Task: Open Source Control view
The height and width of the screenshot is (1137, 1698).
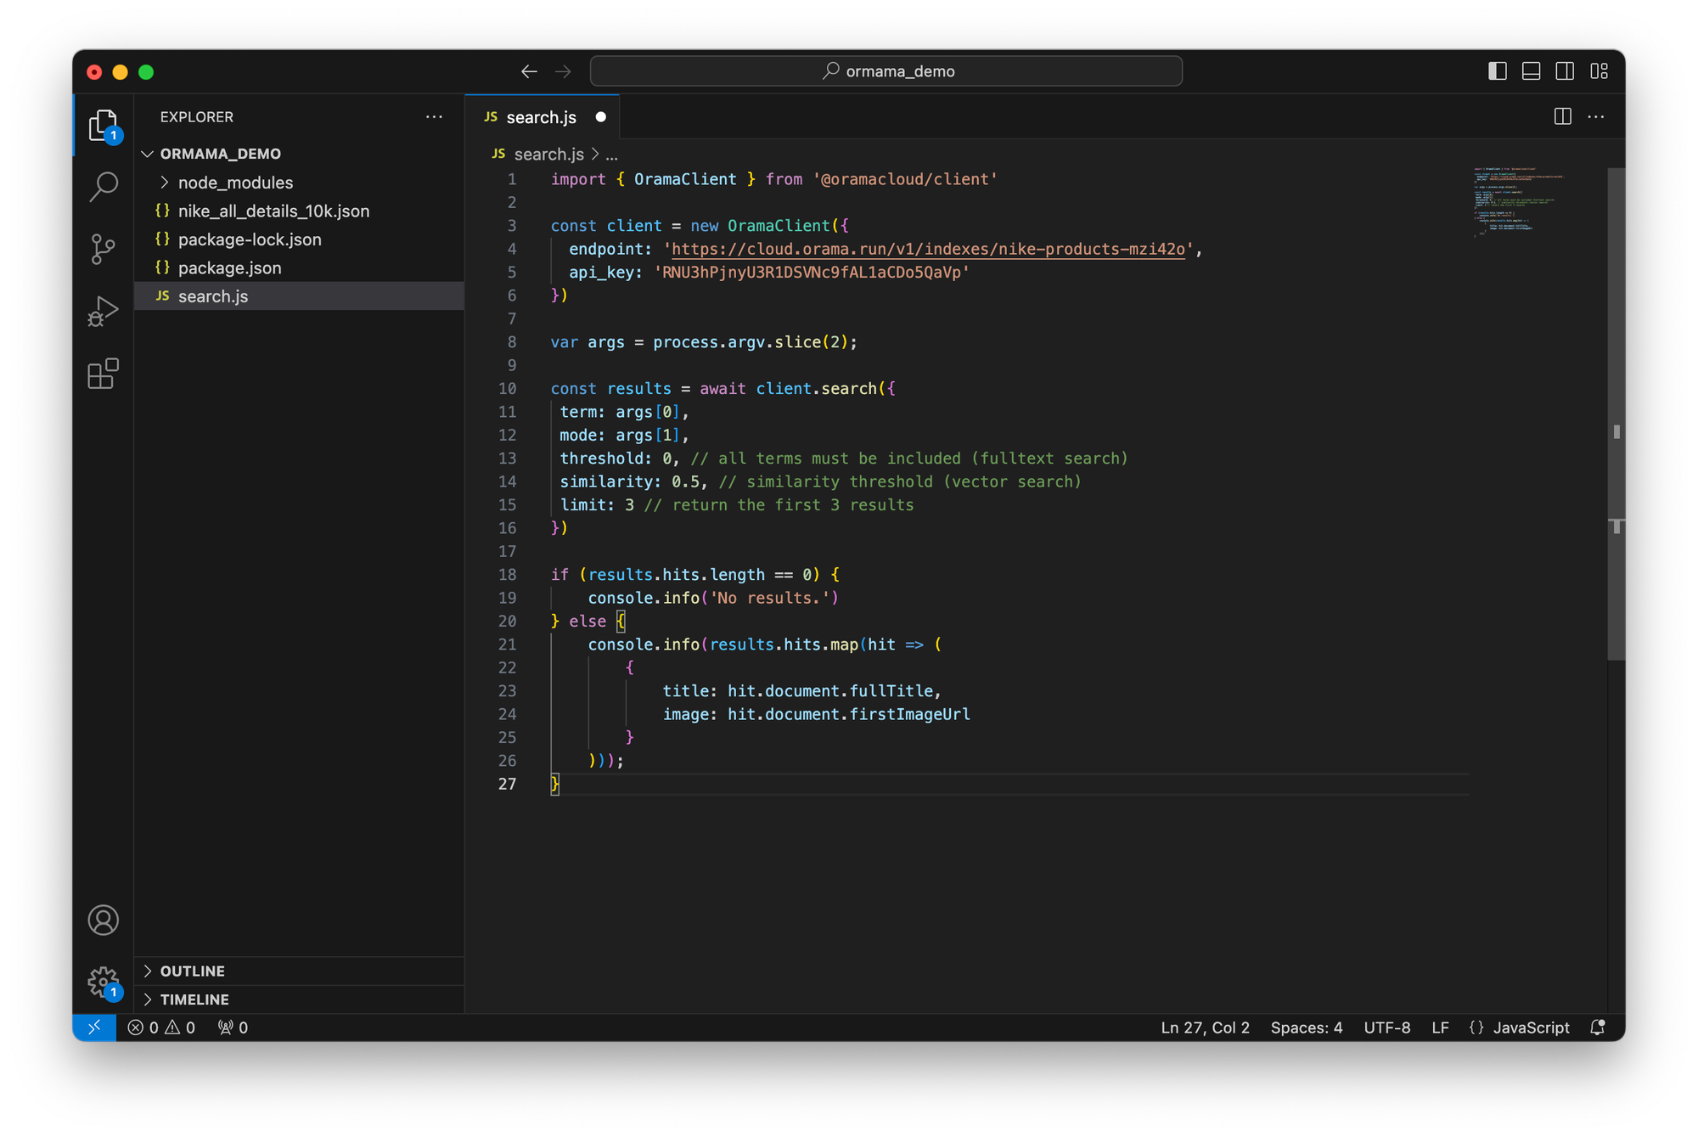Action: click(x=104, y=249)
